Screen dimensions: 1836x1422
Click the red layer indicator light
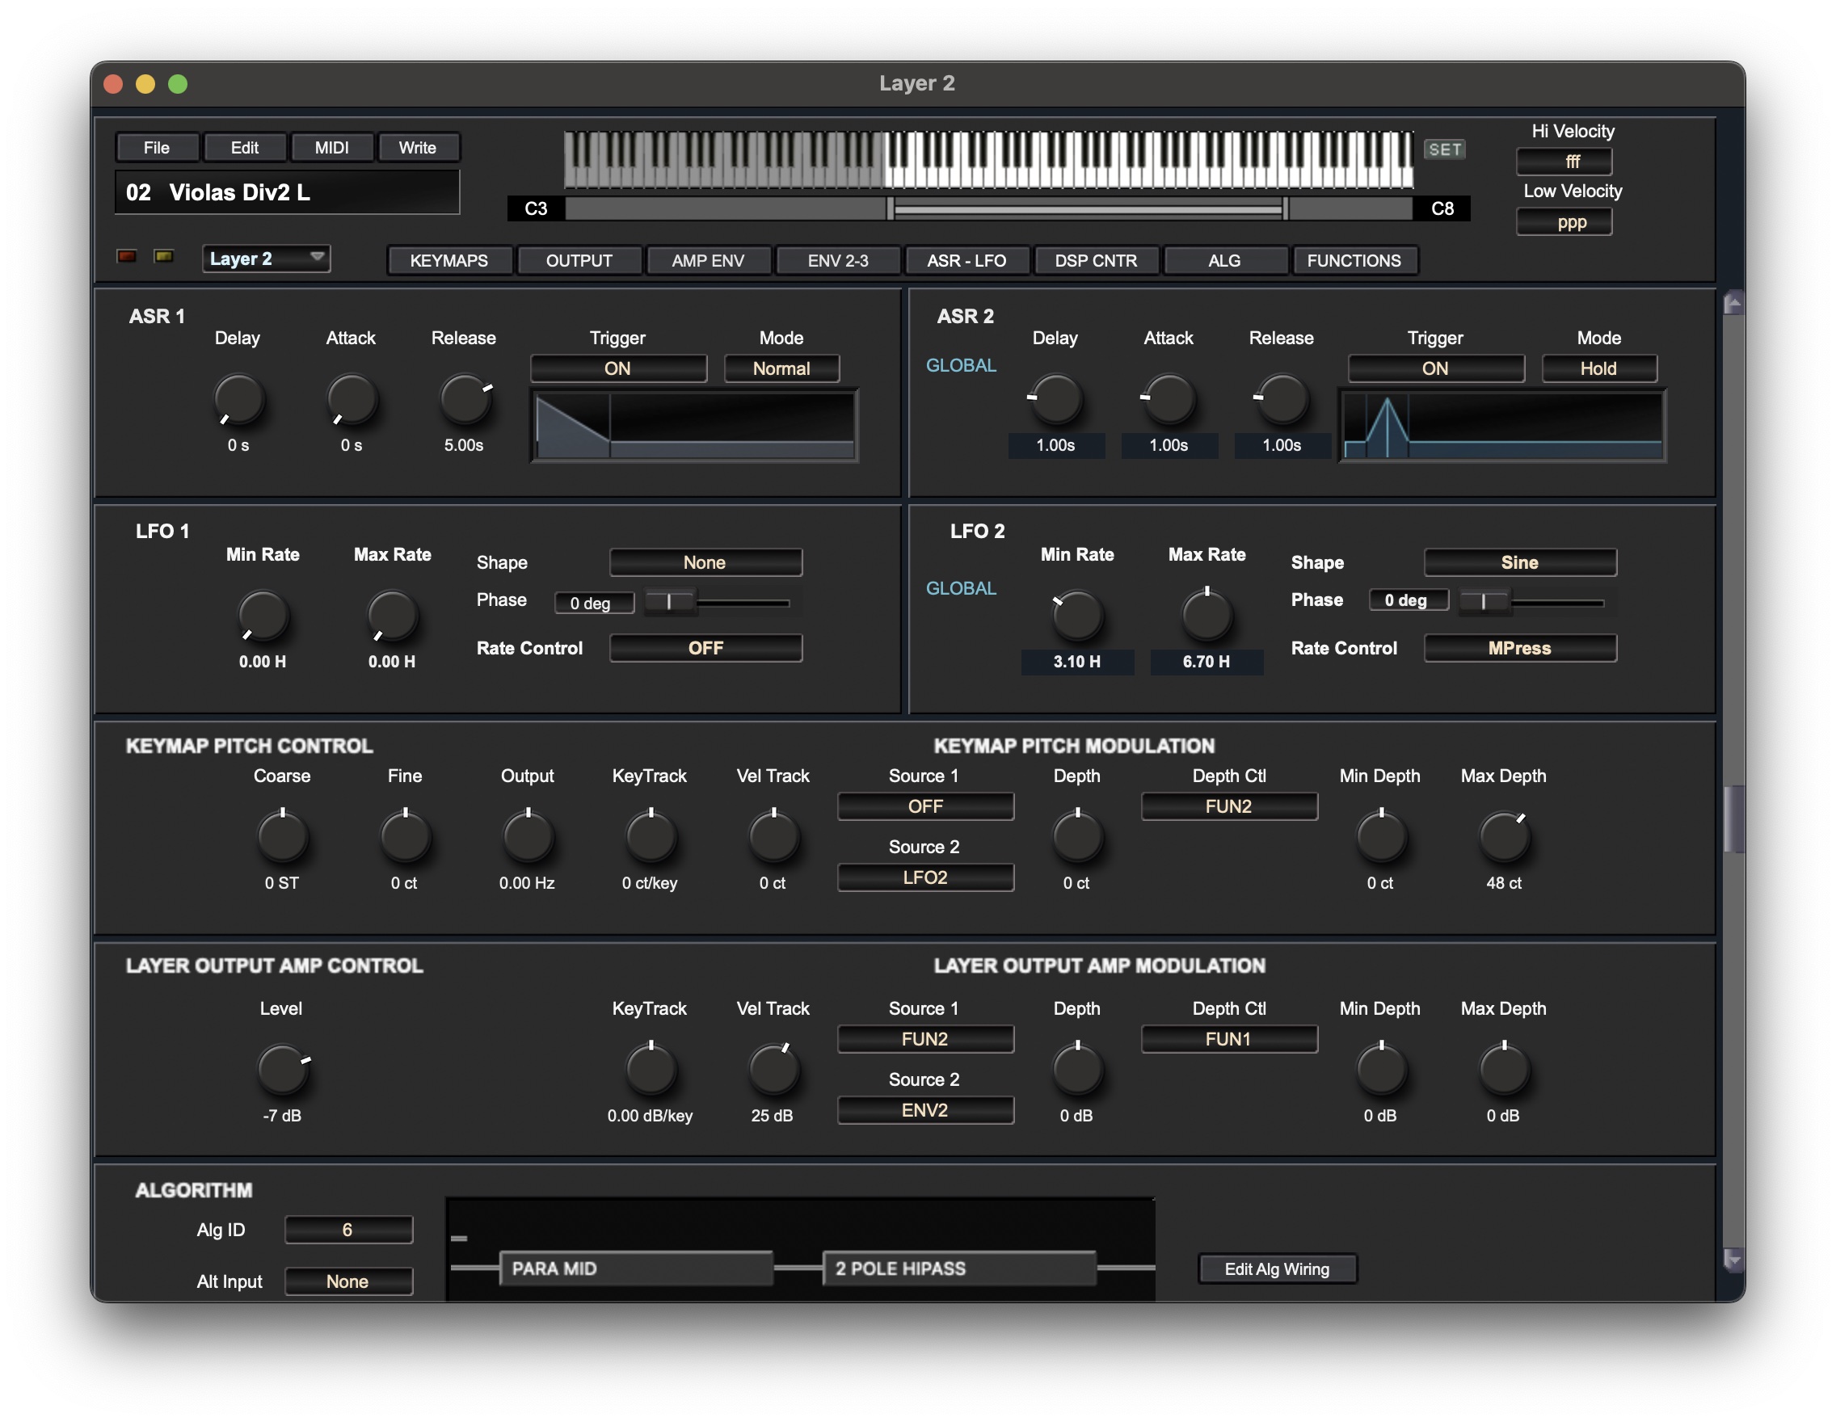[x=127, y=256]
